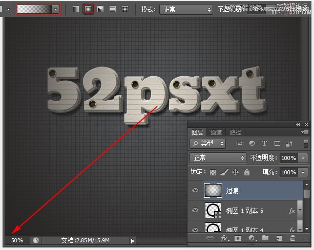Screen dimensions: 314x250
Task: Add a layer style with fx button
Action: 225,238
